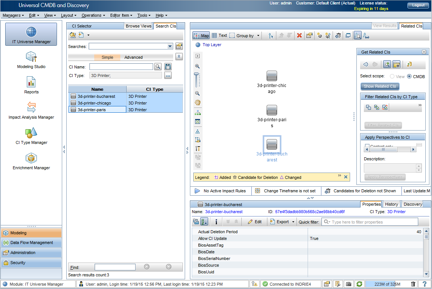The height and width of the screenshot is (289, 432).
Task: Focus the Quick filter properties field
Action: (369, 222)
